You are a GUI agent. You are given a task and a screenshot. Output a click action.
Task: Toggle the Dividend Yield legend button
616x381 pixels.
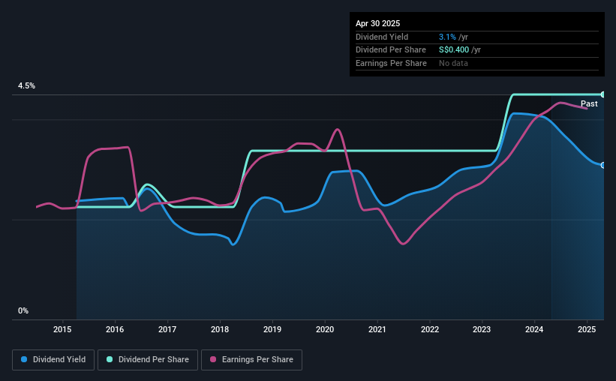(53, 360)
